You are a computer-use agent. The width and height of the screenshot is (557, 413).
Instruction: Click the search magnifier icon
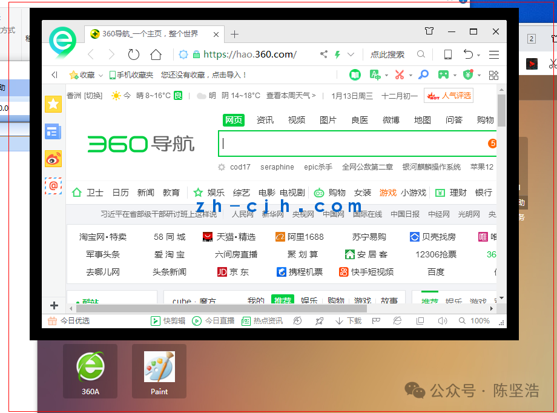click(x=421, y=54)
